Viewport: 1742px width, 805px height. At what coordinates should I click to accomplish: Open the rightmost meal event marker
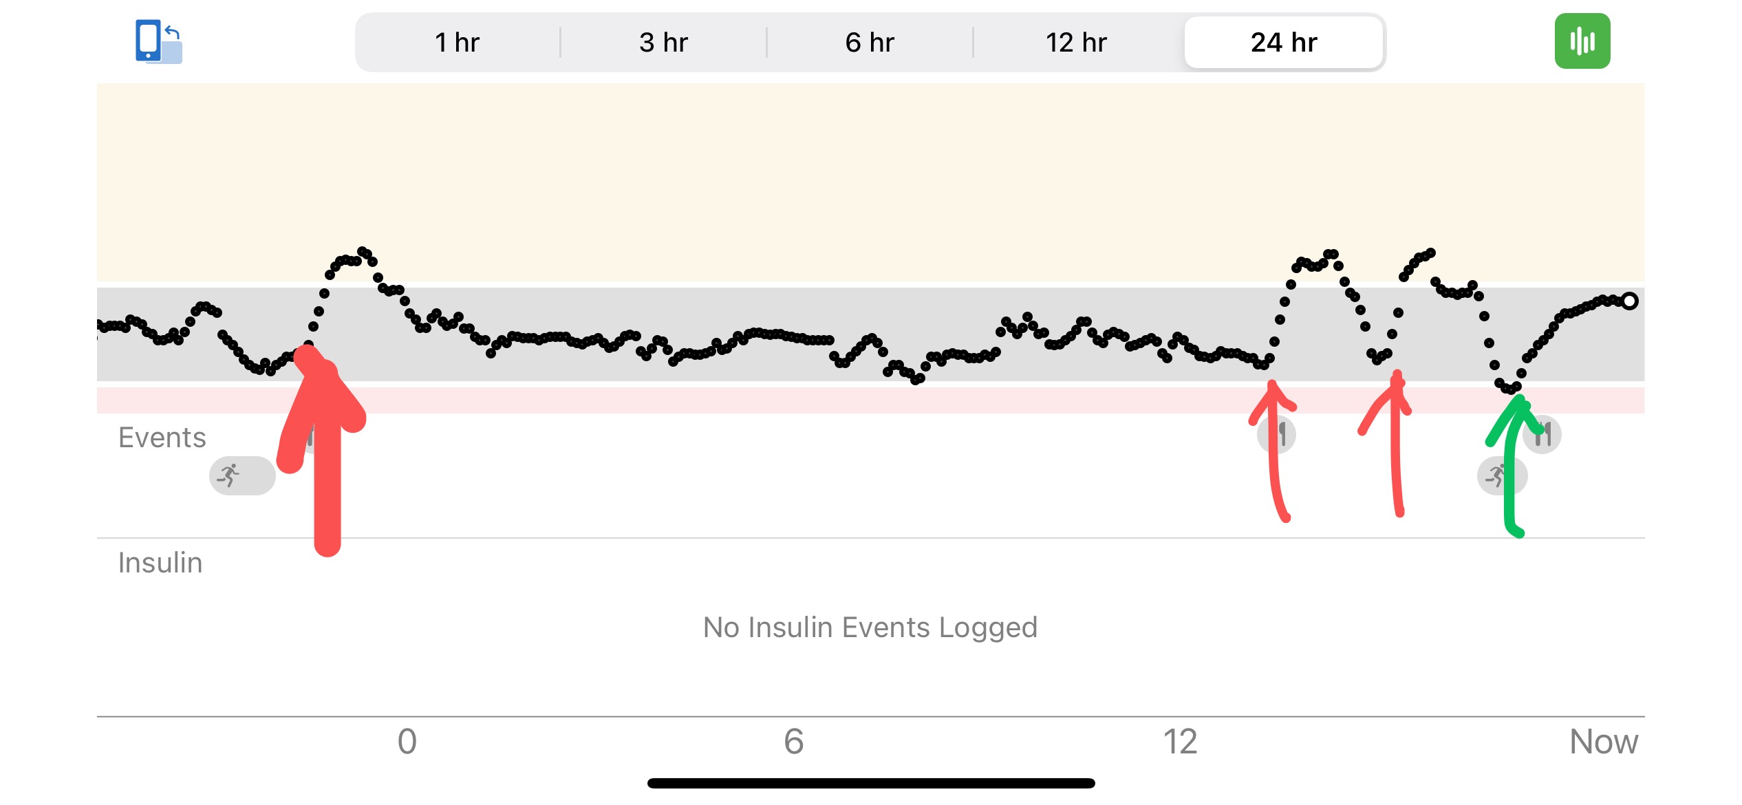(x=1542, y=435)
